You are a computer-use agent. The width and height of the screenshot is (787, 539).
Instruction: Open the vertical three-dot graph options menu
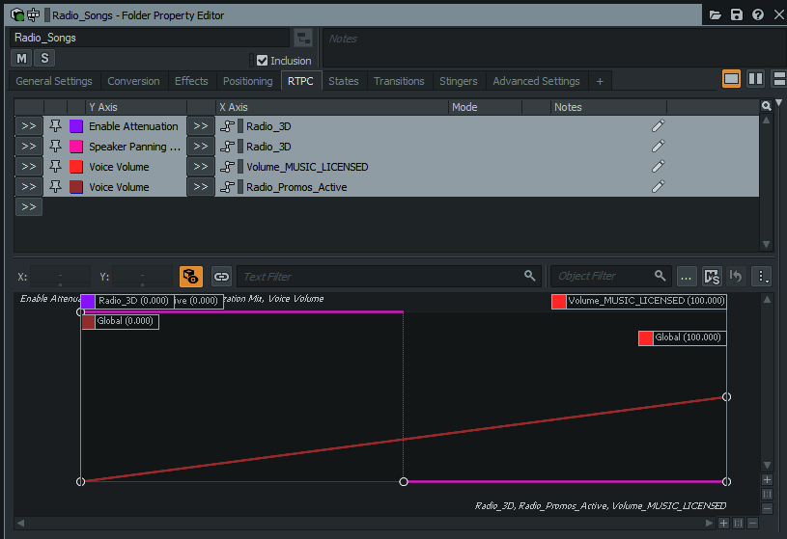(x=761, y=277)
